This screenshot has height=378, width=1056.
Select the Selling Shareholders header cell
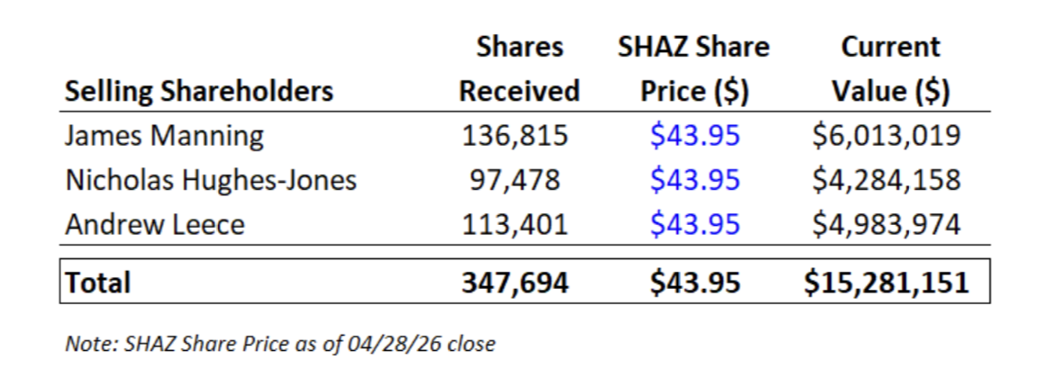198,91
